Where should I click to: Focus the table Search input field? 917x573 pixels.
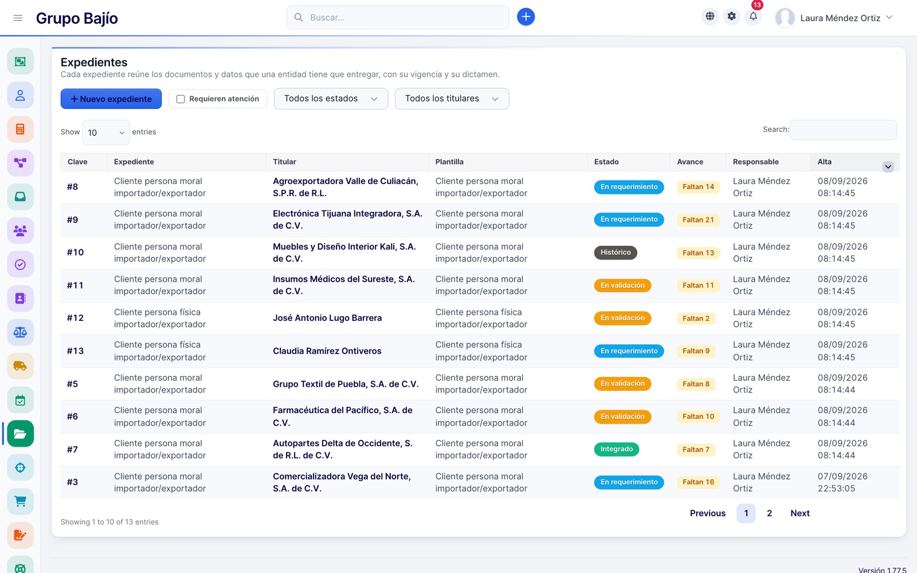843,130
